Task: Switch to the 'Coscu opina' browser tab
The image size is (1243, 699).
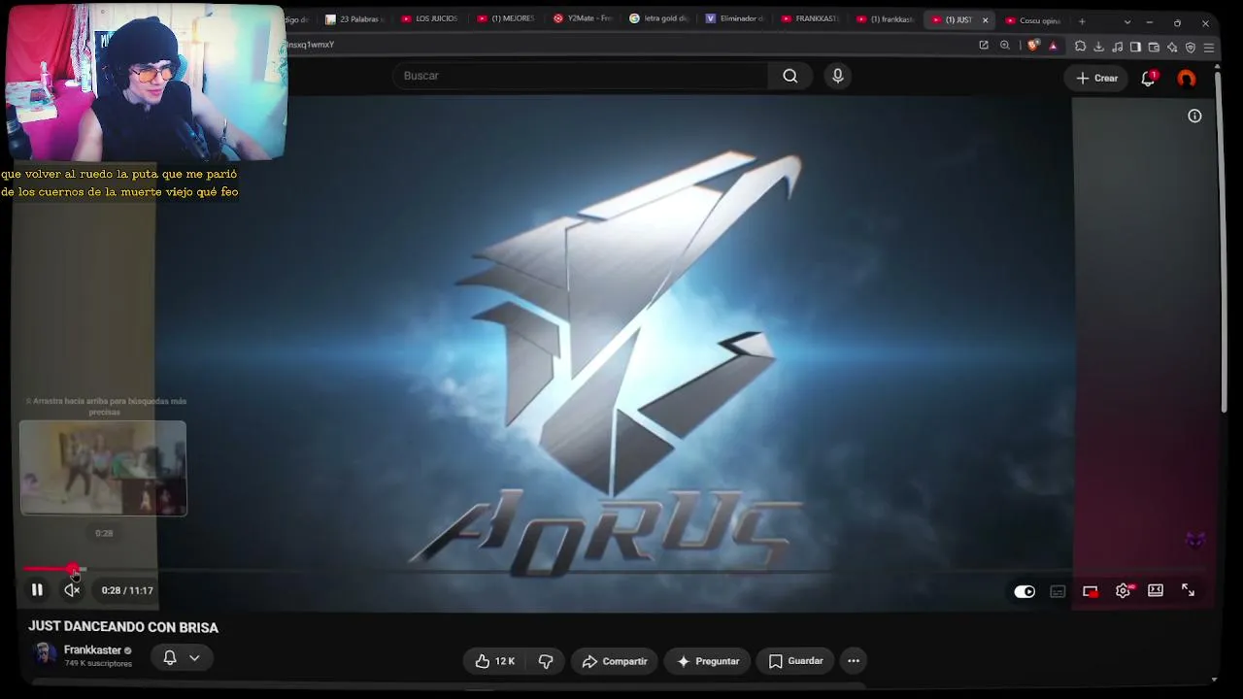Action: click(x=1034, y=20)
